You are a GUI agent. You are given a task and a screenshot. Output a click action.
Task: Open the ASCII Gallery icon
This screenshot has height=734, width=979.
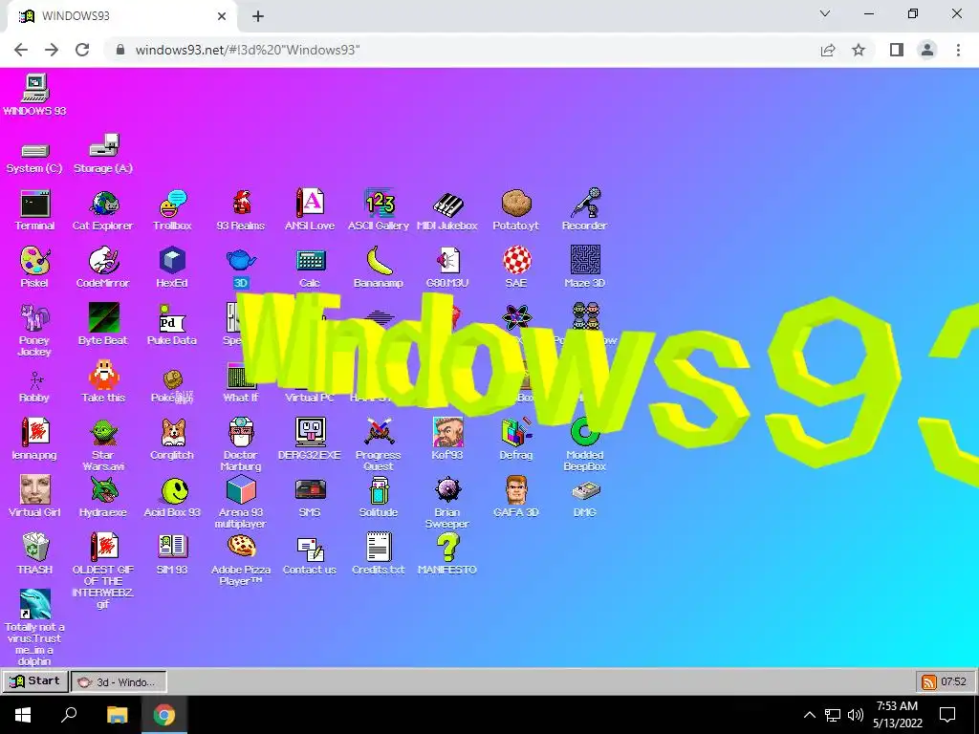379,204
